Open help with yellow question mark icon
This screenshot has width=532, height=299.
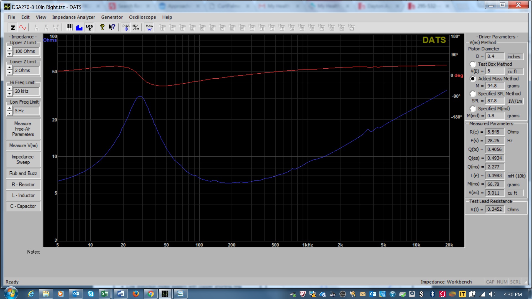pos(102,27)
